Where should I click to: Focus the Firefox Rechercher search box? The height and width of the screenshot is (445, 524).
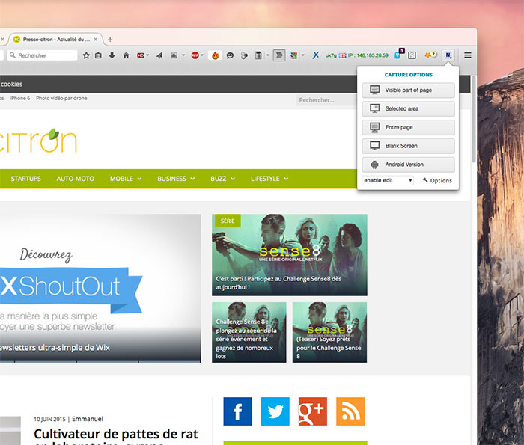tap(43, 55)
